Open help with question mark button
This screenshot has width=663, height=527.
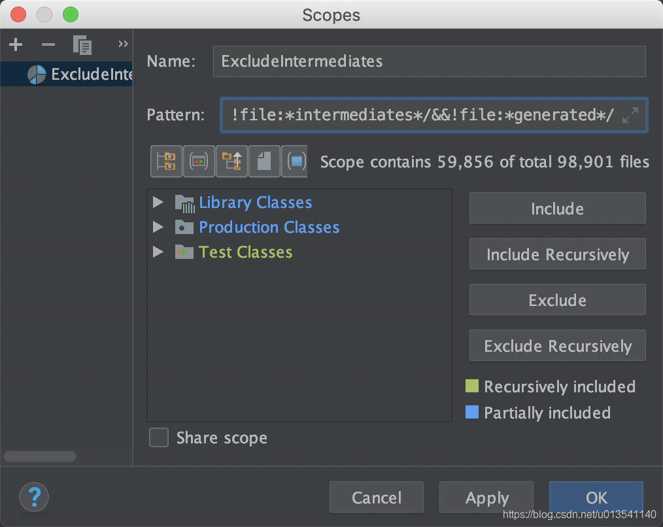pos(34,497)
